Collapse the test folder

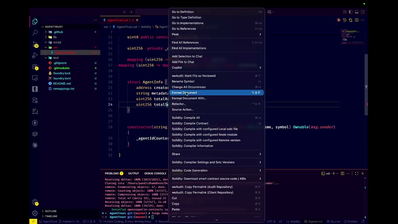click(56, 58)
